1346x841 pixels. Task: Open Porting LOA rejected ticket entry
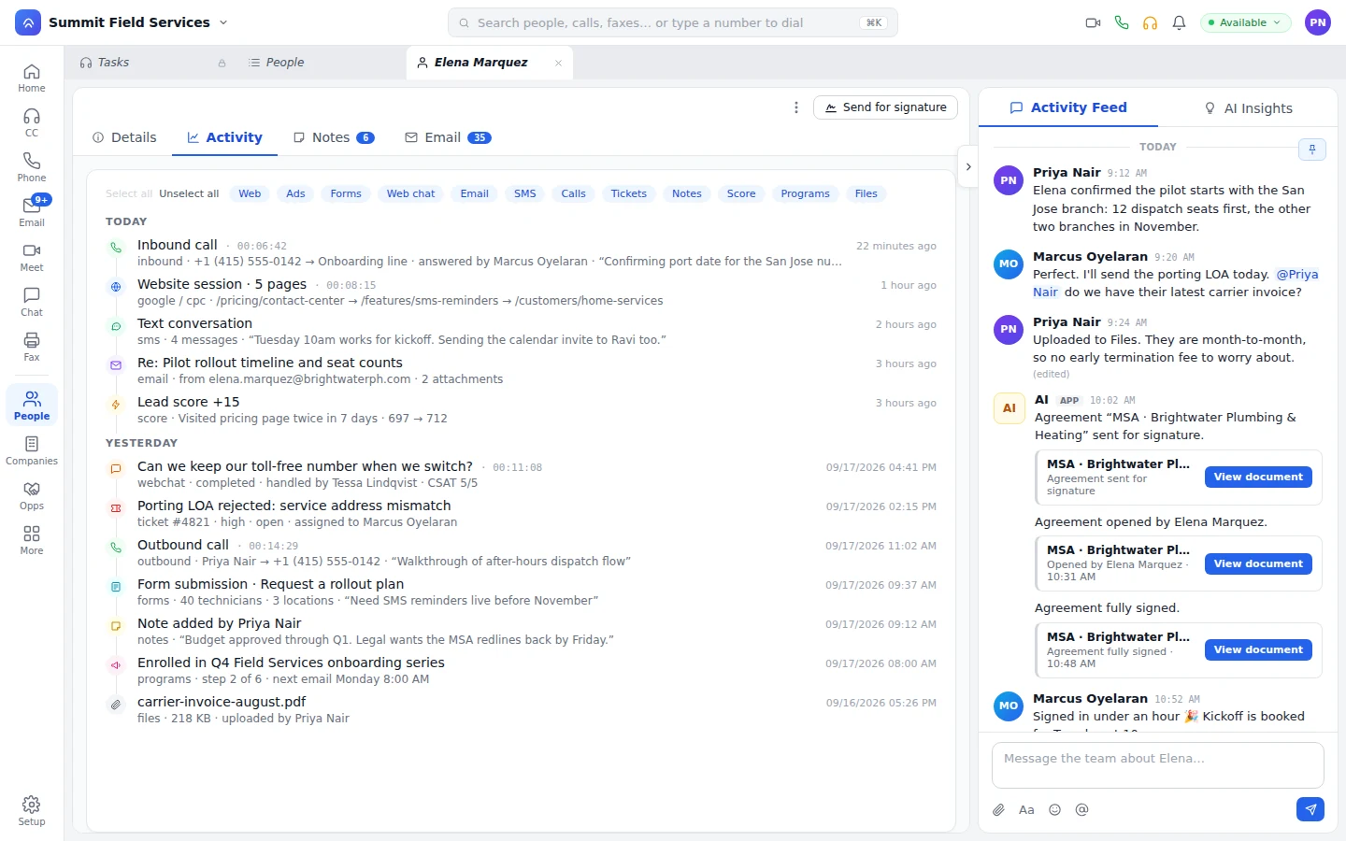(x=523, y=514)
